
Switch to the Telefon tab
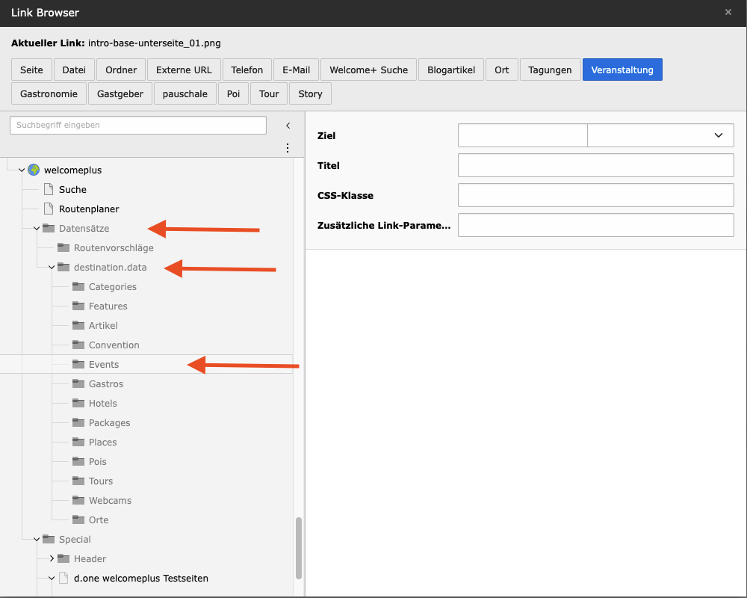point(247,70)
